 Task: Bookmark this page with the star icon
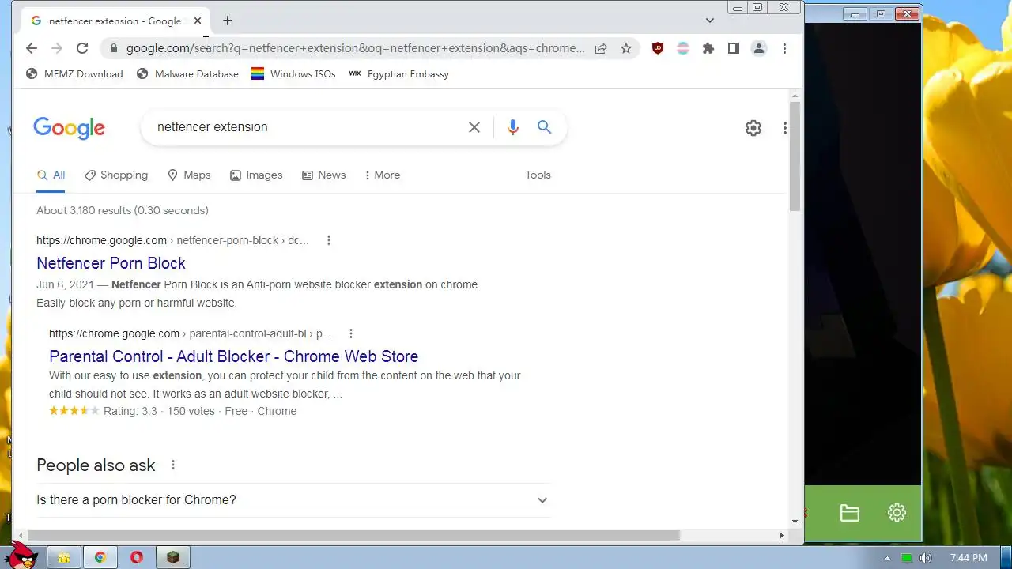626,48
